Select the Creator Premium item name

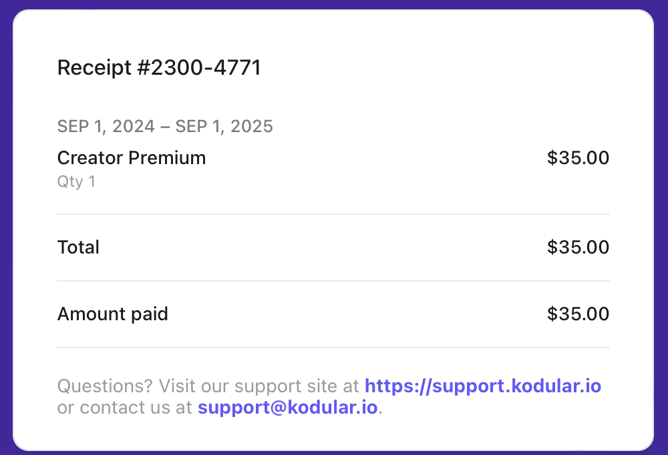(x=132, y=158)
